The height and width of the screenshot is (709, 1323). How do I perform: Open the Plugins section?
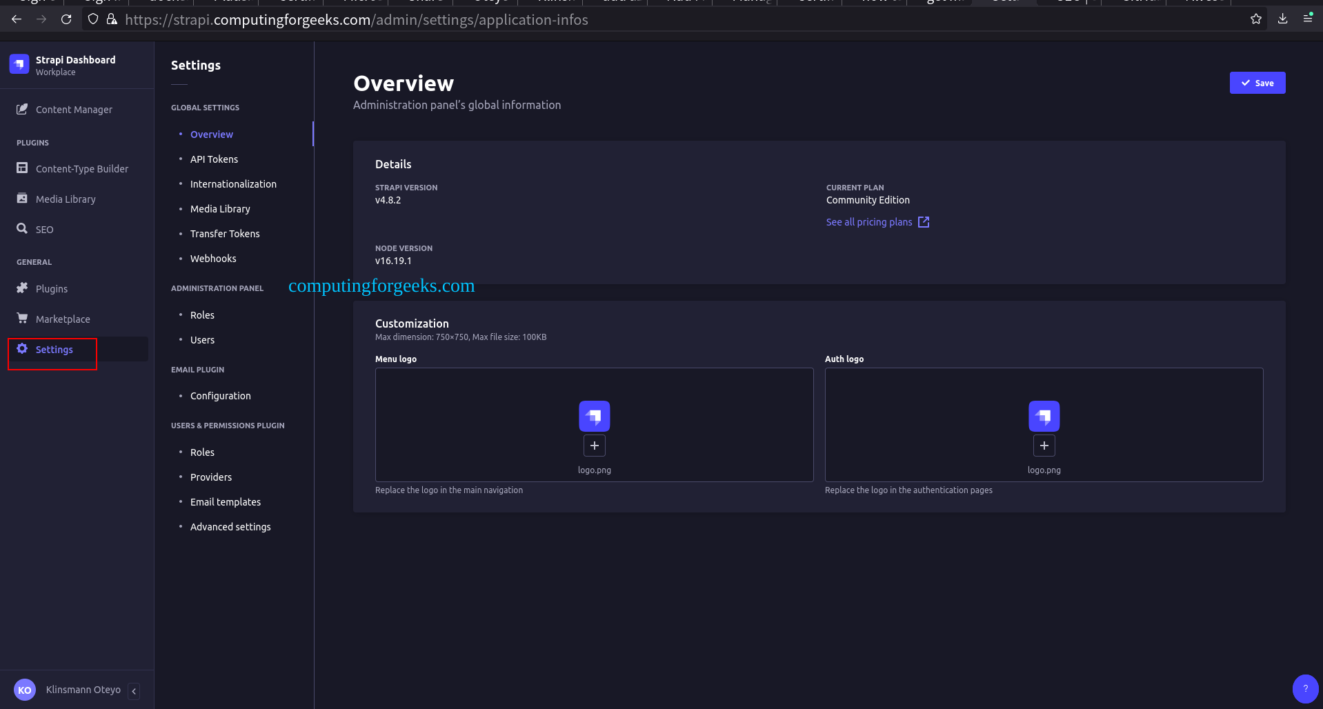click(x=52, y=288)
